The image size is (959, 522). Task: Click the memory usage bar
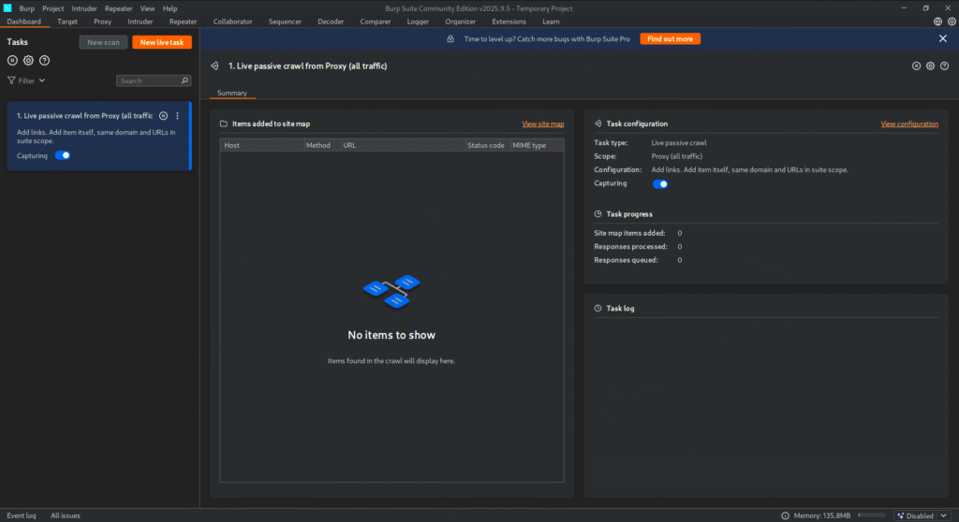pos(872,515)
